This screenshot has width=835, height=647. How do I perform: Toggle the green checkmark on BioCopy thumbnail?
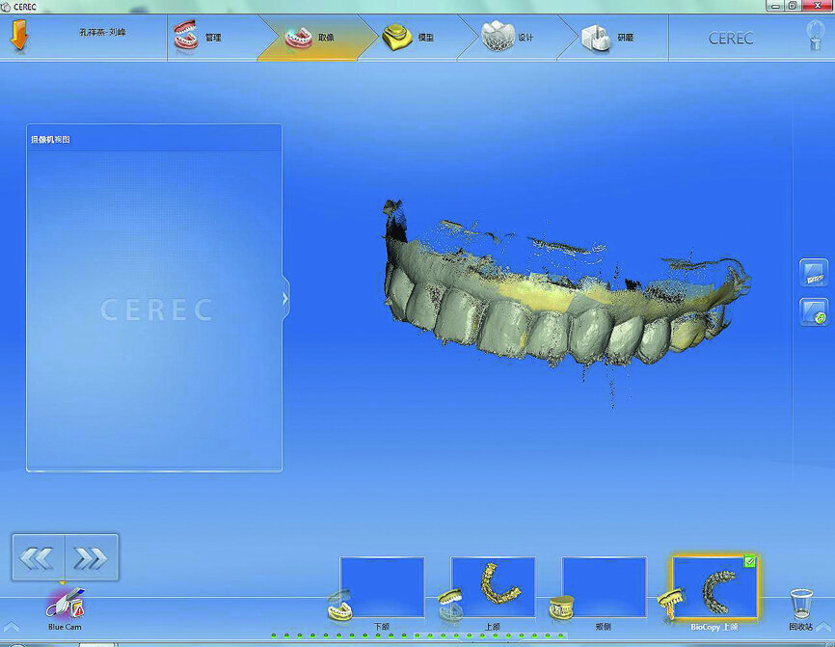pos(750,561)
